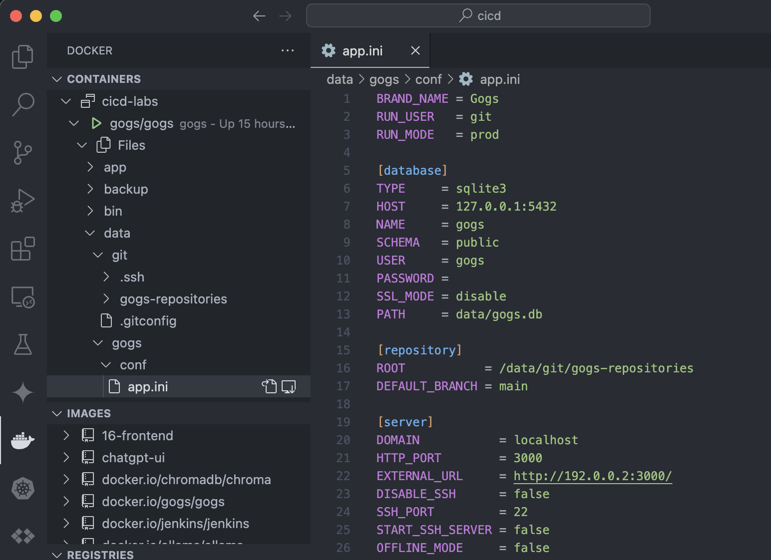The image size is (771, 560).
Task: Click the [server] section header text
Action: [405, 422]
